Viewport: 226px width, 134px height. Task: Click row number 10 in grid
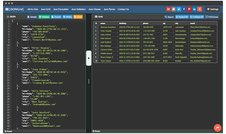(96, 61)
